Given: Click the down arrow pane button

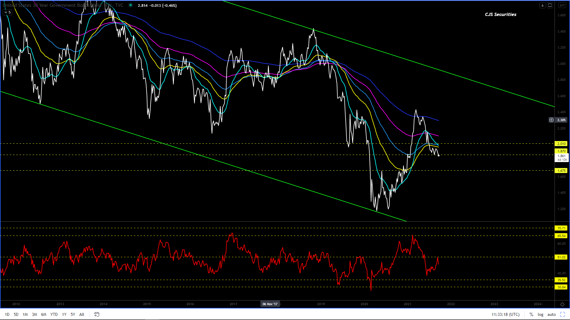Looking at the screenshot, I should click(x=542, y=5).
